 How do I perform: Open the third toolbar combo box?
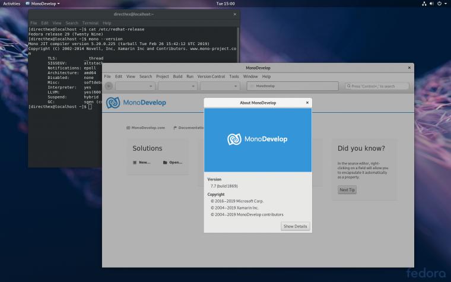220,86
